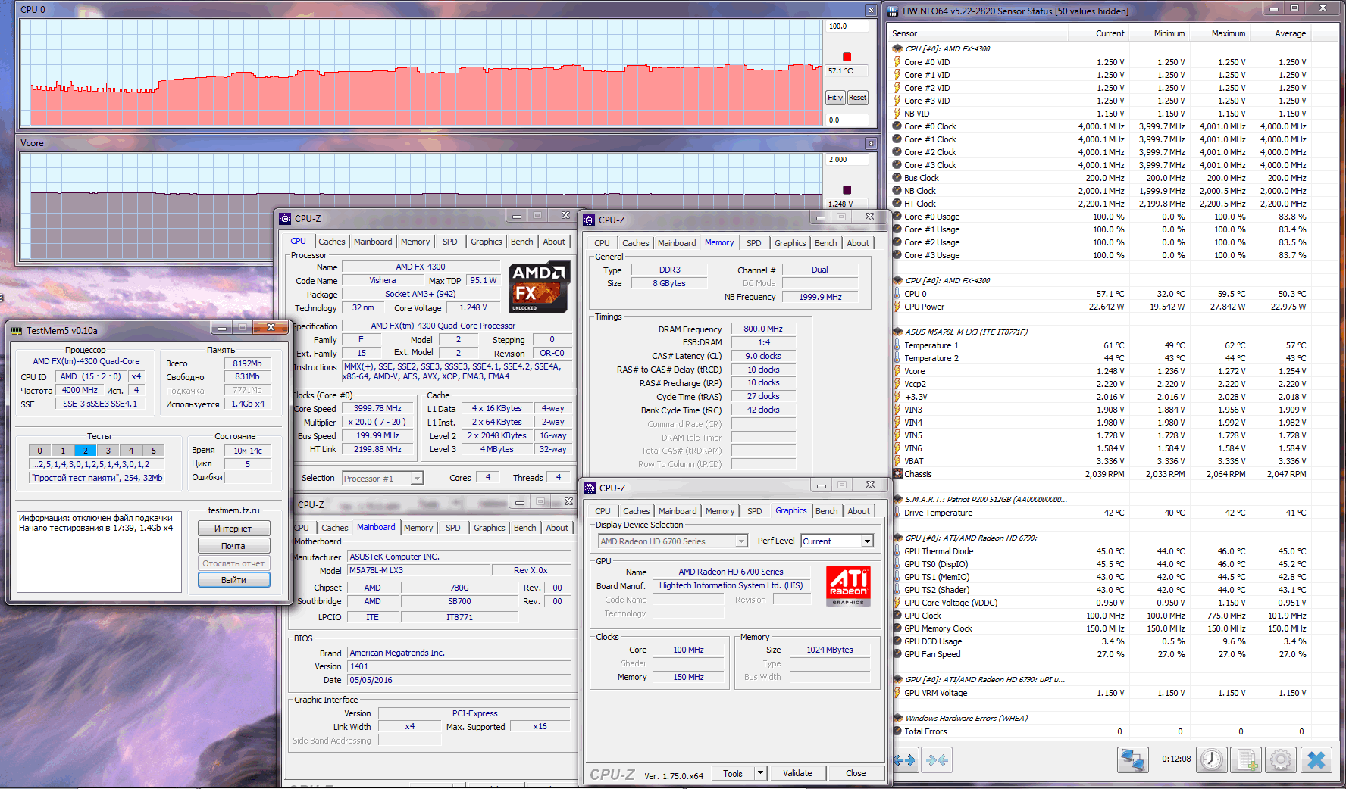The height and width of the screenshot is (789, 1346).
Task: Click thermometer icon beside CPU 0 temperature row
Action: (x=897, y=294)
